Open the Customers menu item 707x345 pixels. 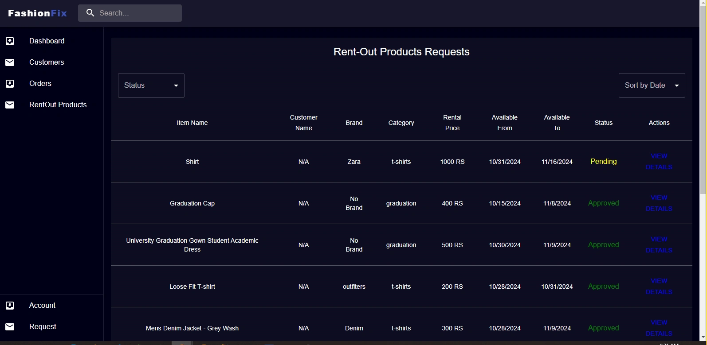[x=47, y=62]
